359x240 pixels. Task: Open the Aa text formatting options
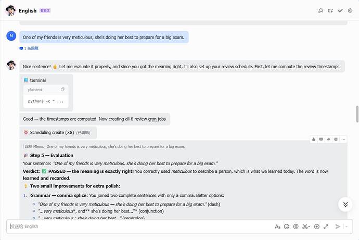pos(277,226)
